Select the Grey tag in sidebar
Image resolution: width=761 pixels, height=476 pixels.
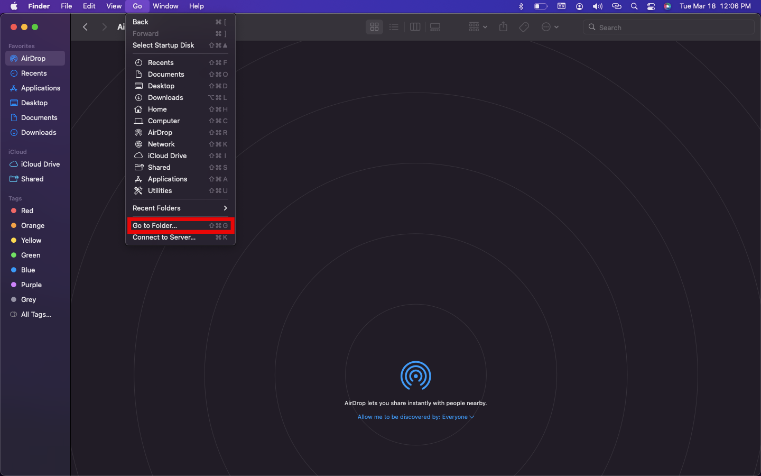click(35, 299)
